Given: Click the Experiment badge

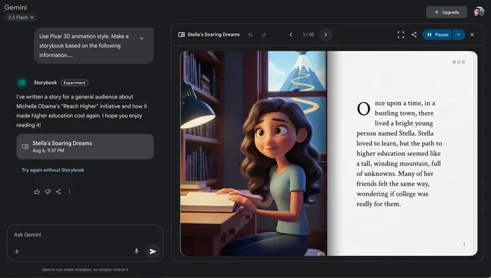Looking at the screenshot, I should pos(74,83).
